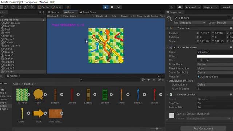Collapse the Additional Settings section
233x131 pixels.
click(167, 80)
